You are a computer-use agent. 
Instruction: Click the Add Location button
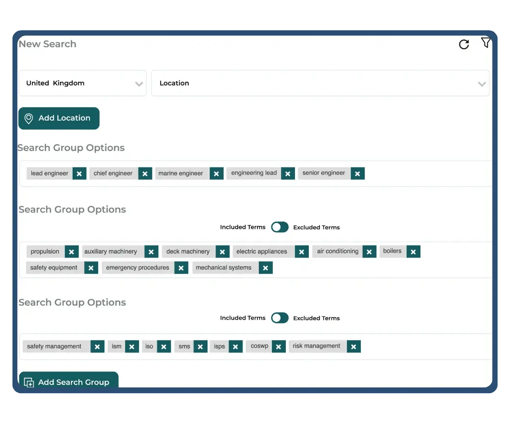click(59, 118)
